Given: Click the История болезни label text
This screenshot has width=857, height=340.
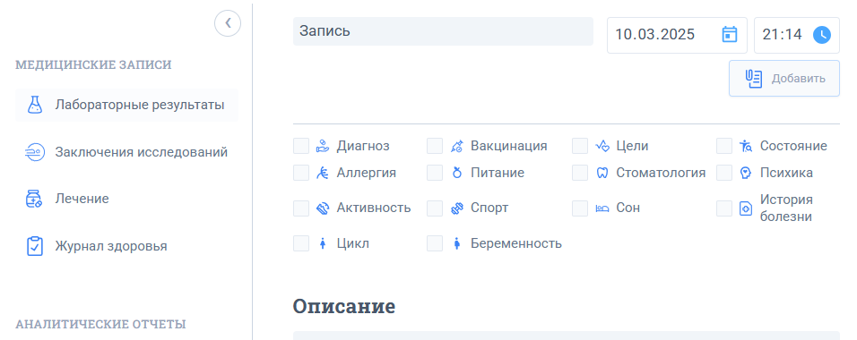Looking at the screenshot, I should click(786, 208).
